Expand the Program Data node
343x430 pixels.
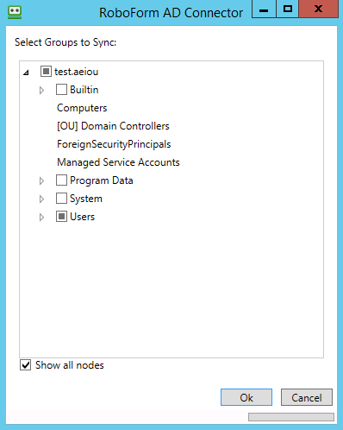click(41, 181)
